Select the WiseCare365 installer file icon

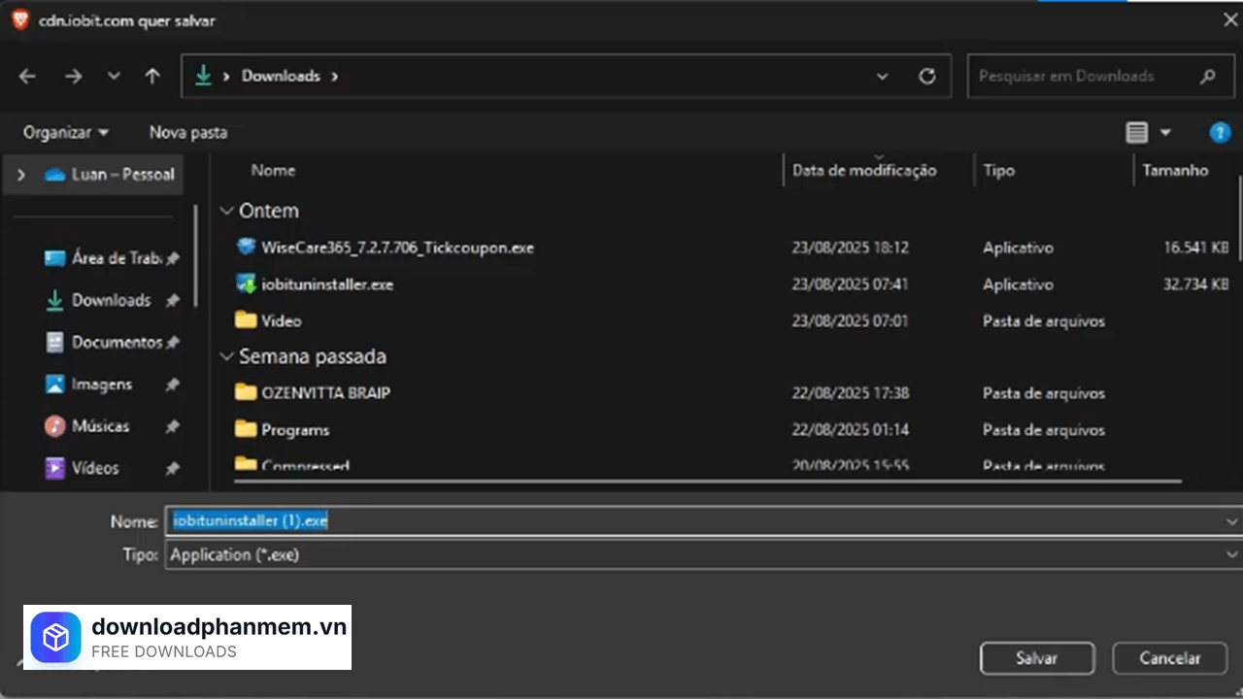click(245, 247)
